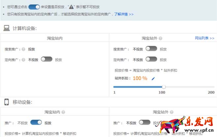Click help icon next to 定向推广 in 淘宝站内
Screen dimensions: 217x137
coord(23,60)
